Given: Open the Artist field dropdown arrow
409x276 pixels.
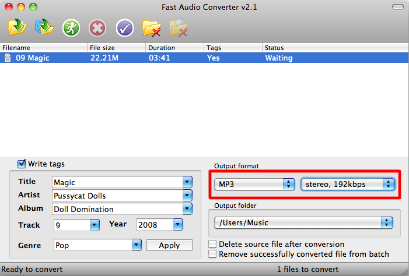Looking at the screenshot, I should 187,195.
